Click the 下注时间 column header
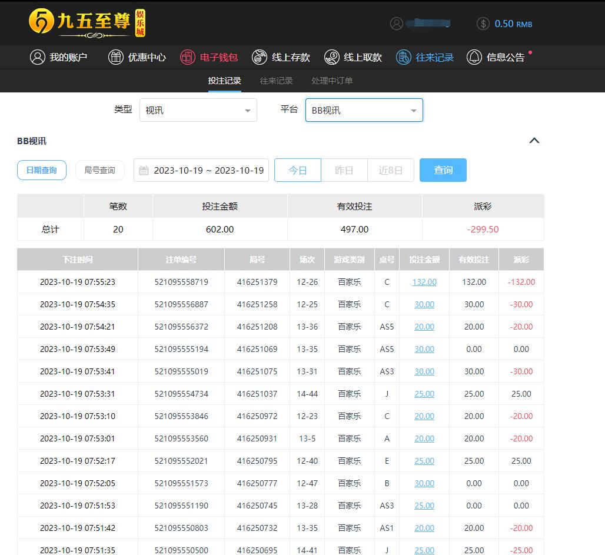This screenshot has width=605, height=555. (x=78, y=260)
